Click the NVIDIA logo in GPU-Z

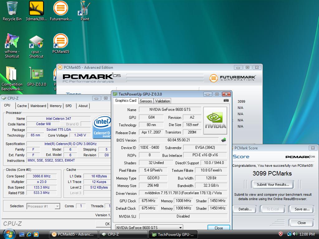(215, 120)
